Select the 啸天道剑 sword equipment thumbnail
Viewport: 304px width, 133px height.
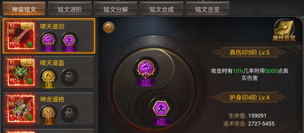coord(21,36)
